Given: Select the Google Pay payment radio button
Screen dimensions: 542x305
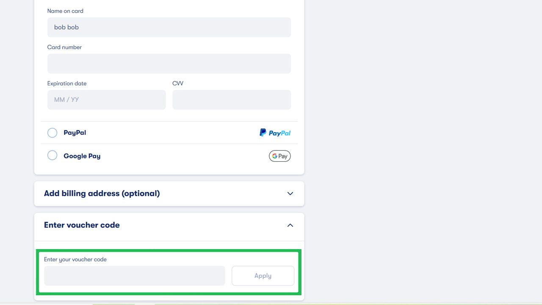Looking at the screenshot, I should pyautogui.click(x=52, y=155).
